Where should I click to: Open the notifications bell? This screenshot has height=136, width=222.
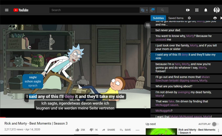point(206,10)
